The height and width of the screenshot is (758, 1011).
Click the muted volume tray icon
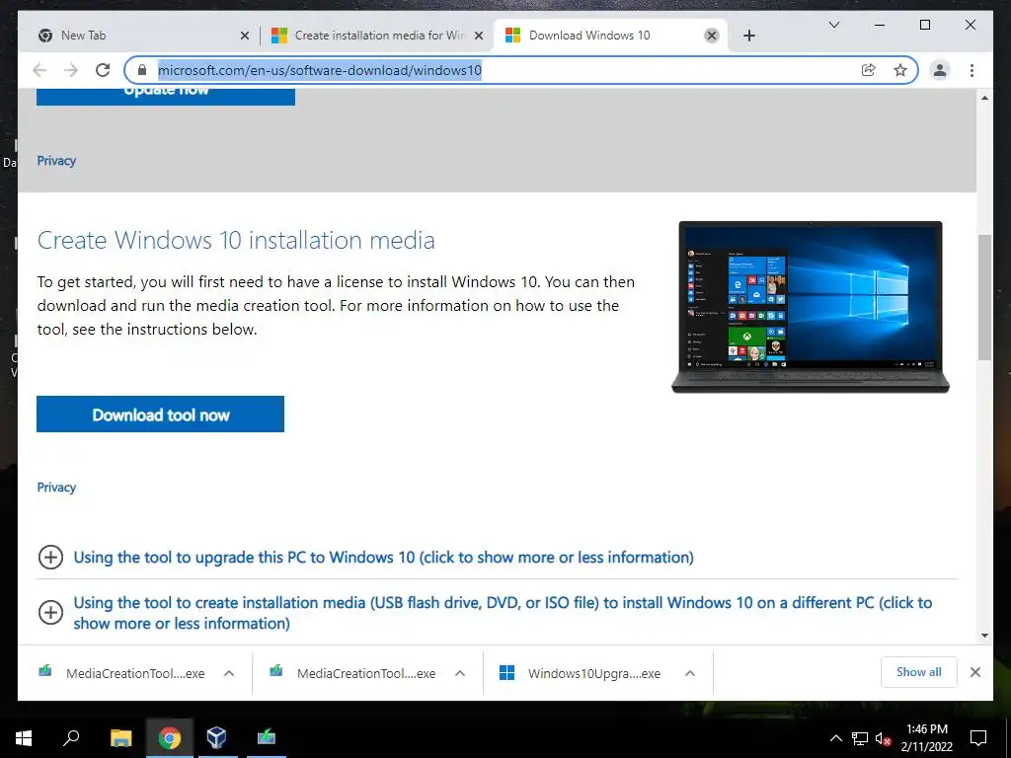883,738
